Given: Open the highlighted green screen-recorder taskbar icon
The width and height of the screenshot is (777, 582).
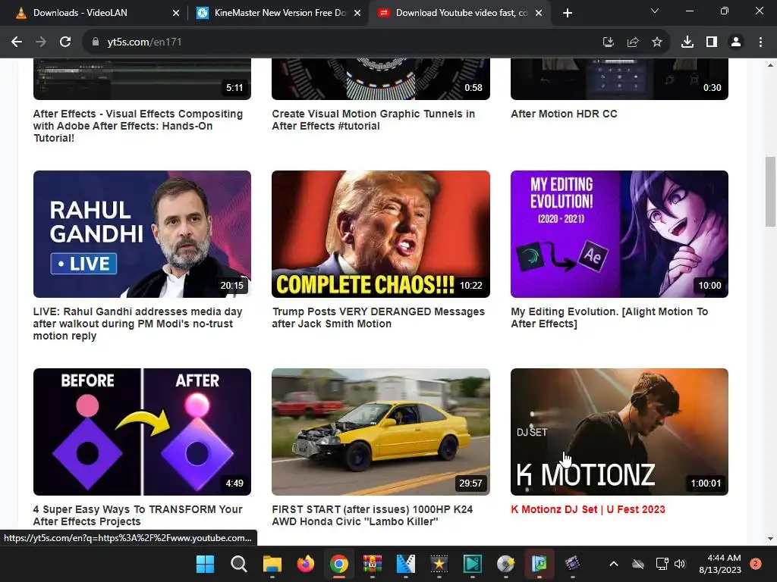Looking at the screenshot, I should [x=539, y=564].
